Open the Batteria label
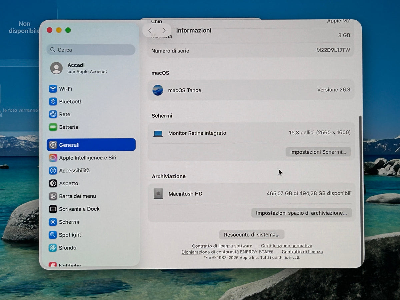Viewport: 400px width, 300px height. (x=69, y=127)
